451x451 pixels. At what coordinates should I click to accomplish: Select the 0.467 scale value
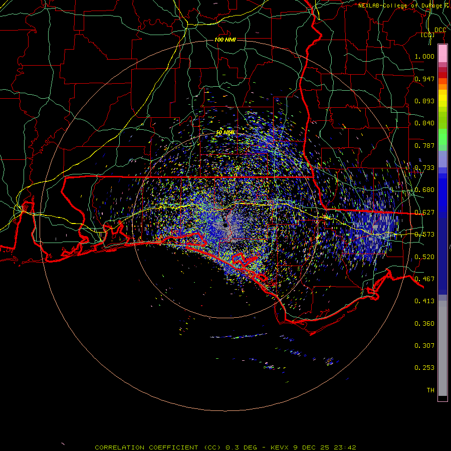pos(424,279)
